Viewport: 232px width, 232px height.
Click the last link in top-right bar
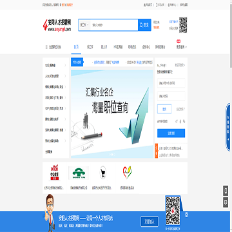pyautogui.click(x=184, y=5)
